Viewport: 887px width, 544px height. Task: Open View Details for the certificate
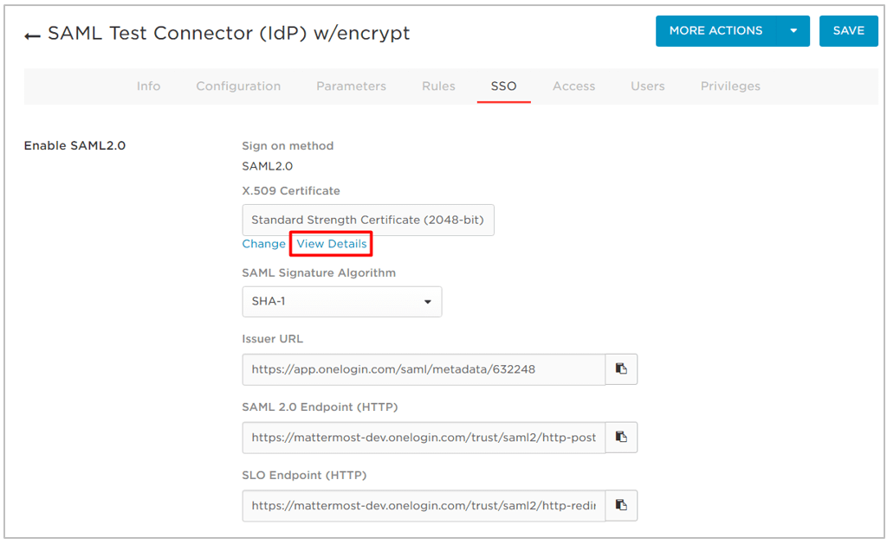pyautogui.click(x=330, y=244)
